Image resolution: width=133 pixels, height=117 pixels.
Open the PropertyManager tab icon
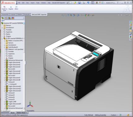coord(6,18)
